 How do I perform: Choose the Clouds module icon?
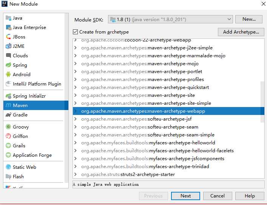click(8, 55)
